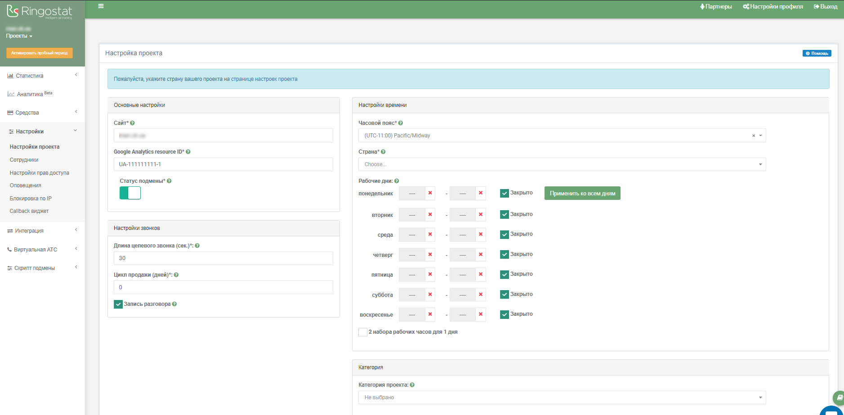
Task: Expand the Скрипт подмены sidebar section
Action: click(x=42, y=268)
